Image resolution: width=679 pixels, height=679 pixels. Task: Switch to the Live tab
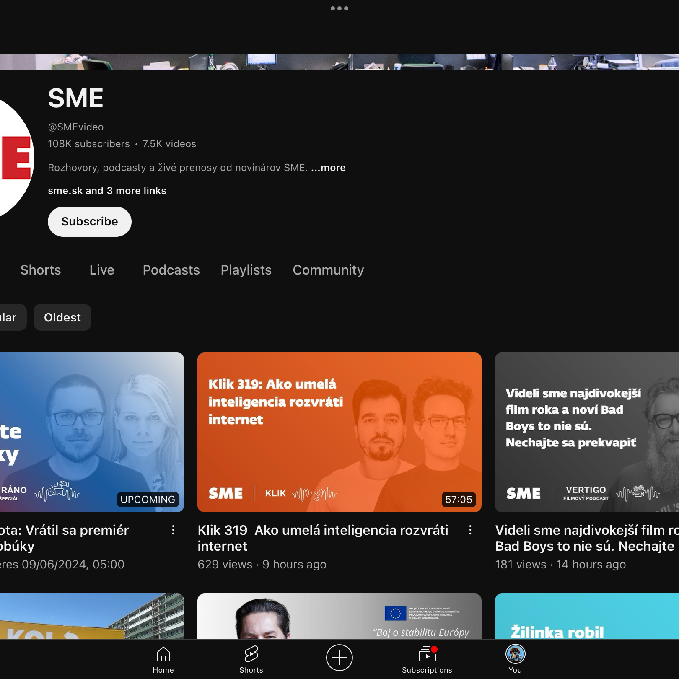coord(102,270)
